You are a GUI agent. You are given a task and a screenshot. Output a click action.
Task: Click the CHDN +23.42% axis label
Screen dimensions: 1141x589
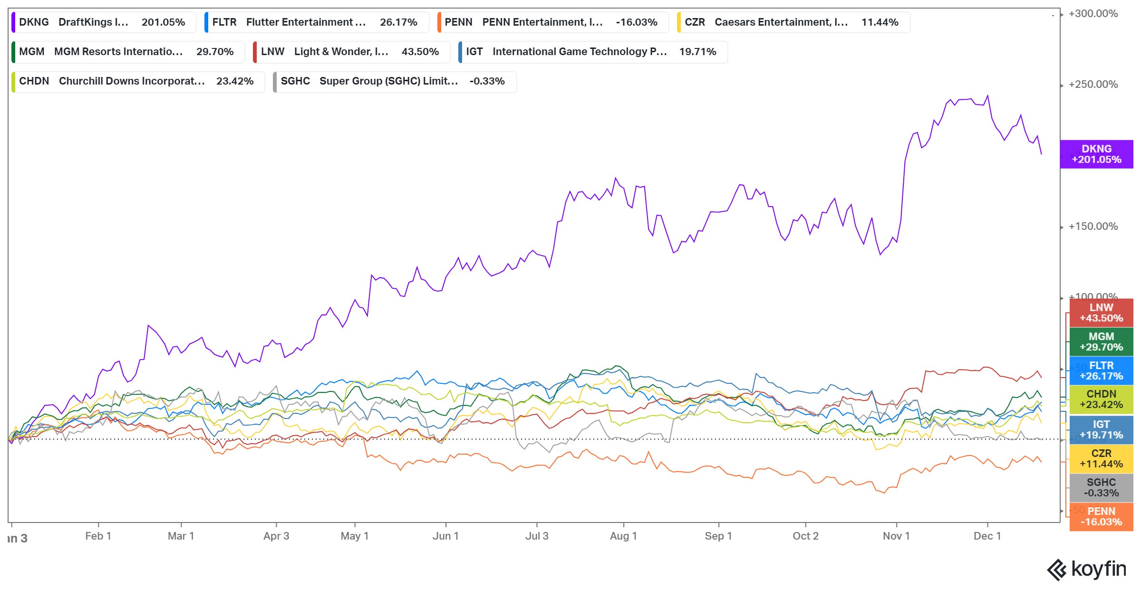pyautogui.click(x=1101, y=399)
